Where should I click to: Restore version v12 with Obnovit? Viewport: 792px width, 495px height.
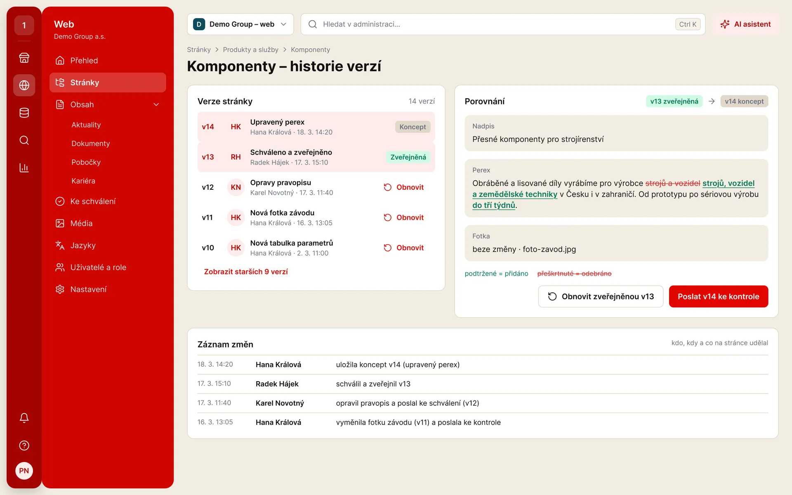(x=404, y=187)
